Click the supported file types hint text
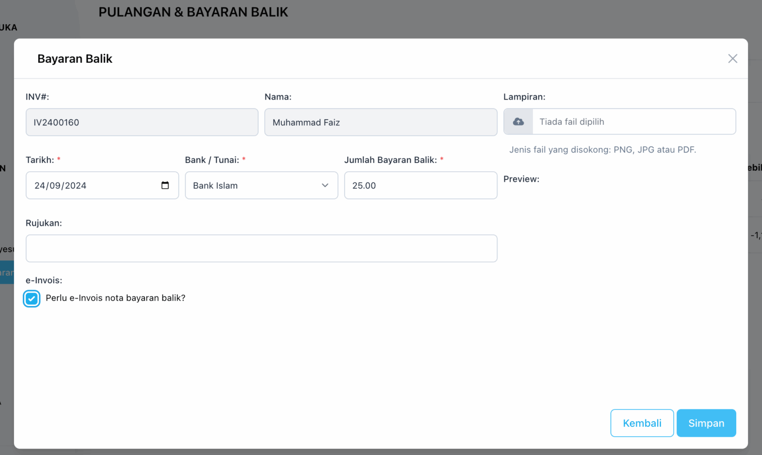762x455 pixels. pyautogui.click(x=602, y=150)
